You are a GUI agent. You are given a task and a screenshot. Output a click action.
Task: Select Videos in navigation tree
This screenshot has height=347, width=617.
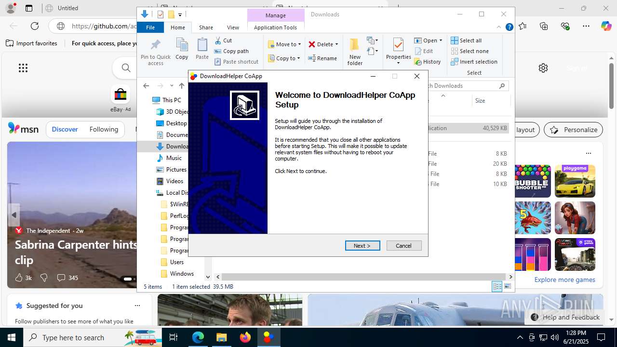(170, 181)
